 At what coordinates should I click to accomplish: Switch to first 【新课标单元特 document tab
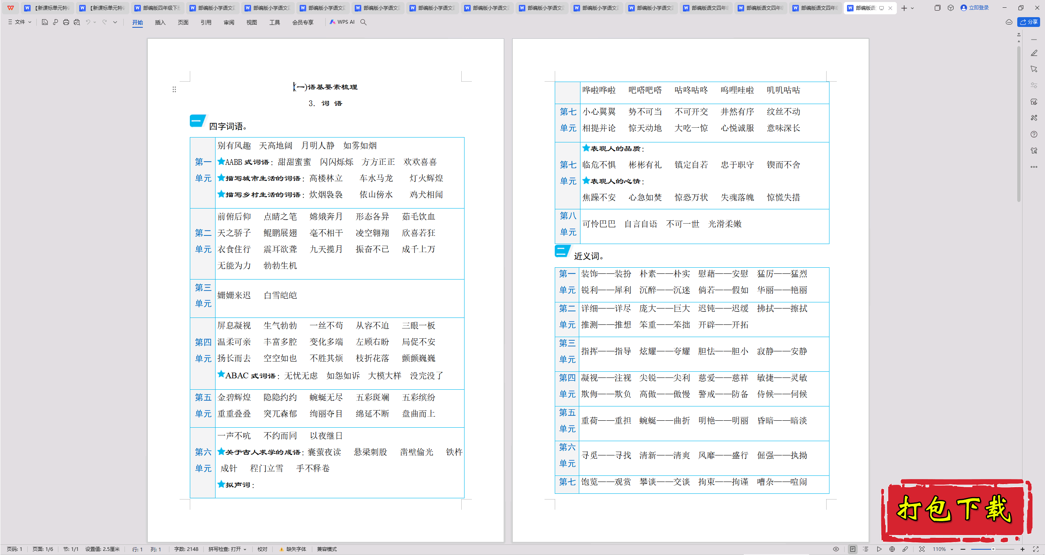(x=47, y=8)
